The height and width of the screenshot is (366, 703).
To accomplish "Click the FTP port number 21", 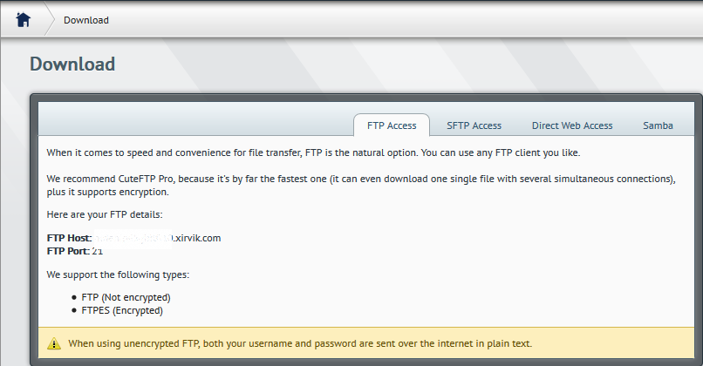I will pyautogui.click(x=98, y=251).
